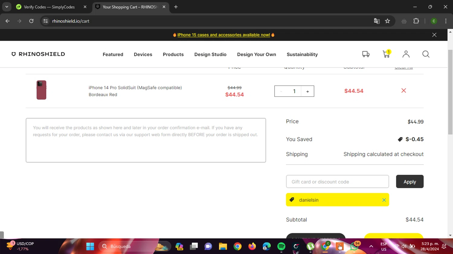Image resolution: width=453 pixels, height=254 pixels.
Task: Open the Featured menu
Action: [x=113, y=55]
